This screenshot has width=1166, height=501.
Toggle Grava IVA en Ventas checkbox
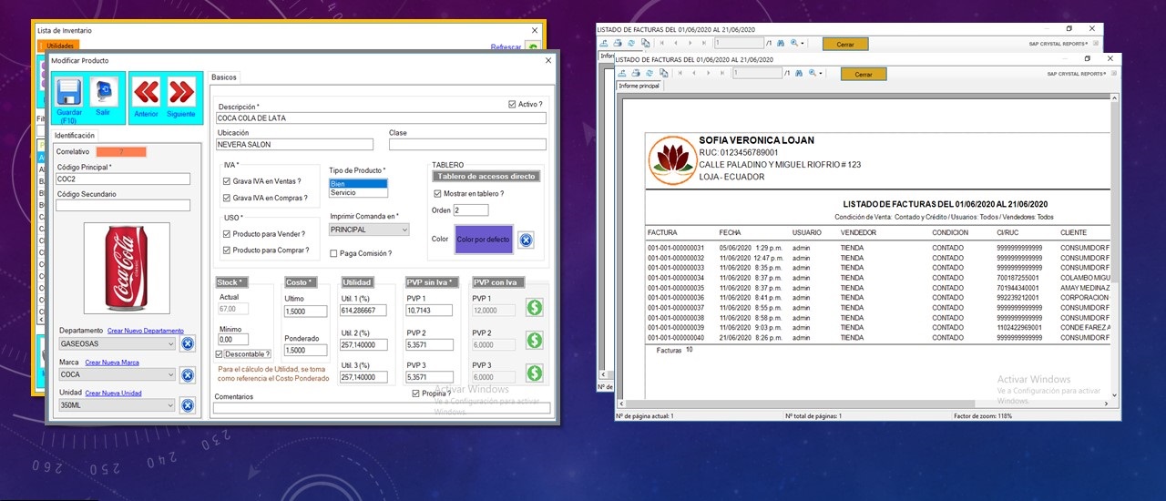[x=227, y=181]
